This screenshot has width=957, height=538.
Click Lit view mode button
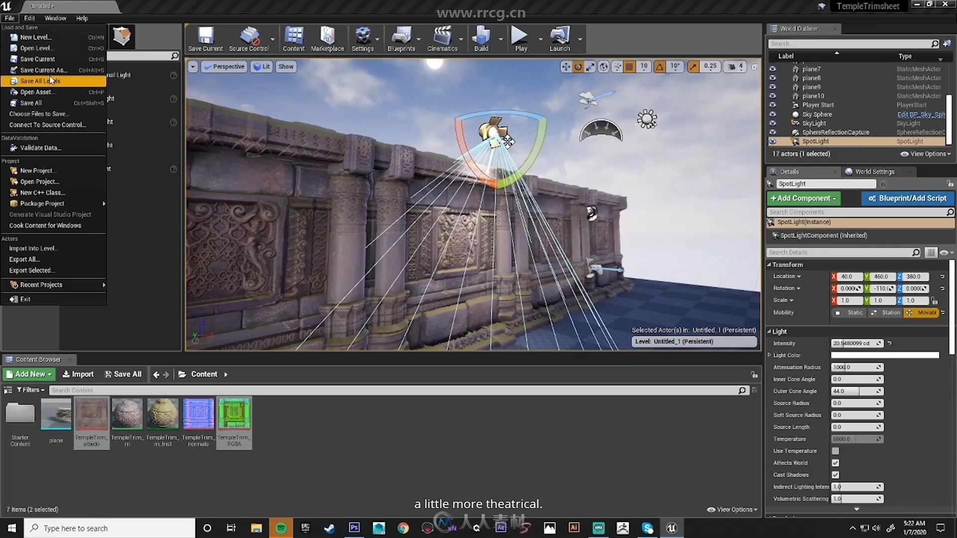(262, 67)
